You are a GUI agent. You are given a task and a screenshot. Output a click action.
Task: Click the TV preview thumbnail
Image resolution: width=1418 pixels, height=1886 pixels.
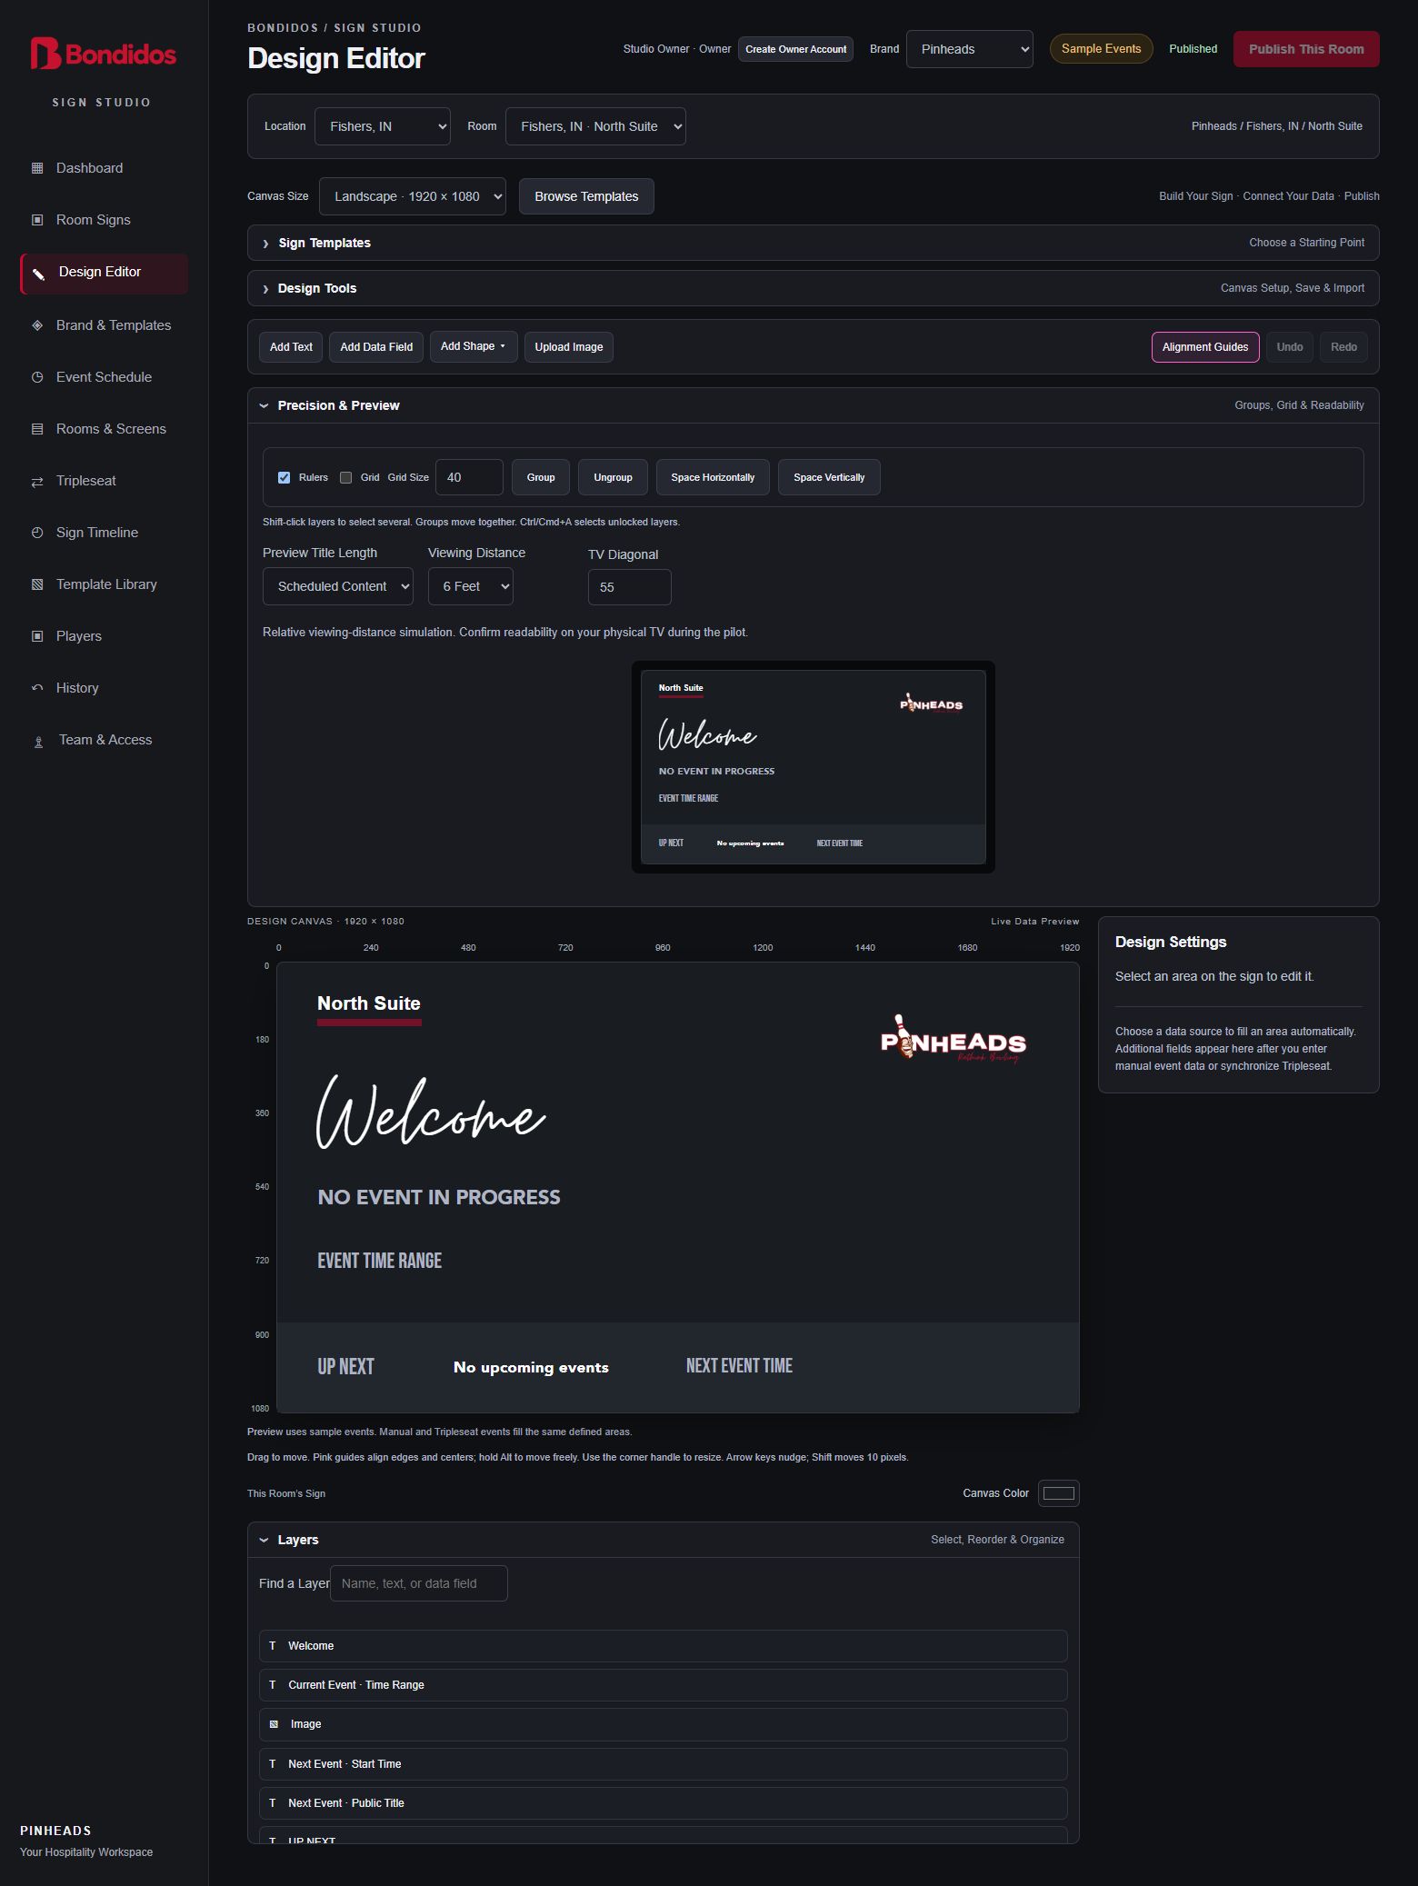813,767
